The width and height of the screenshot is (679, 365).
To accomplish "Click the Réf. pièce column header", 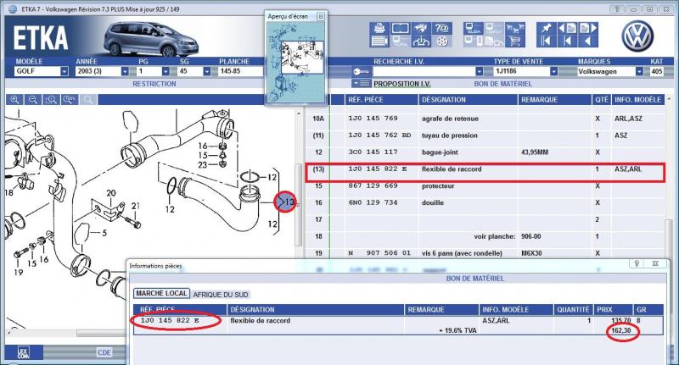I will pyautogui.click(x=366, y=100).
